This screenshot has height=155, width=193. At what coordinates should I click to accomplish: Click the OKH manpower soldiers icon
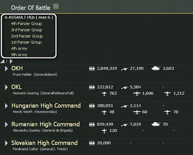tap(92, 69)
